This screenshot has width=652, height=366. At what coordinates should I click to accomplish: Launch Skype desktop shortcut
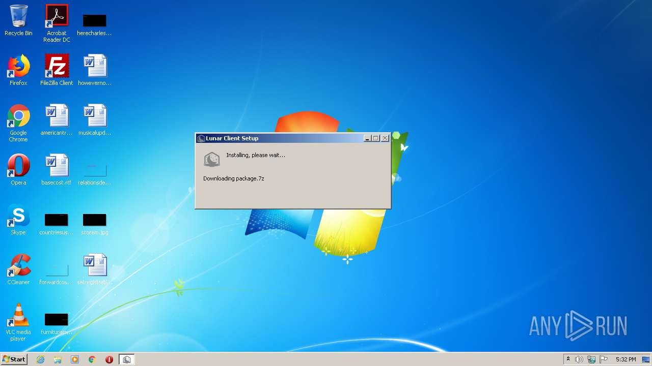[18, 220]
